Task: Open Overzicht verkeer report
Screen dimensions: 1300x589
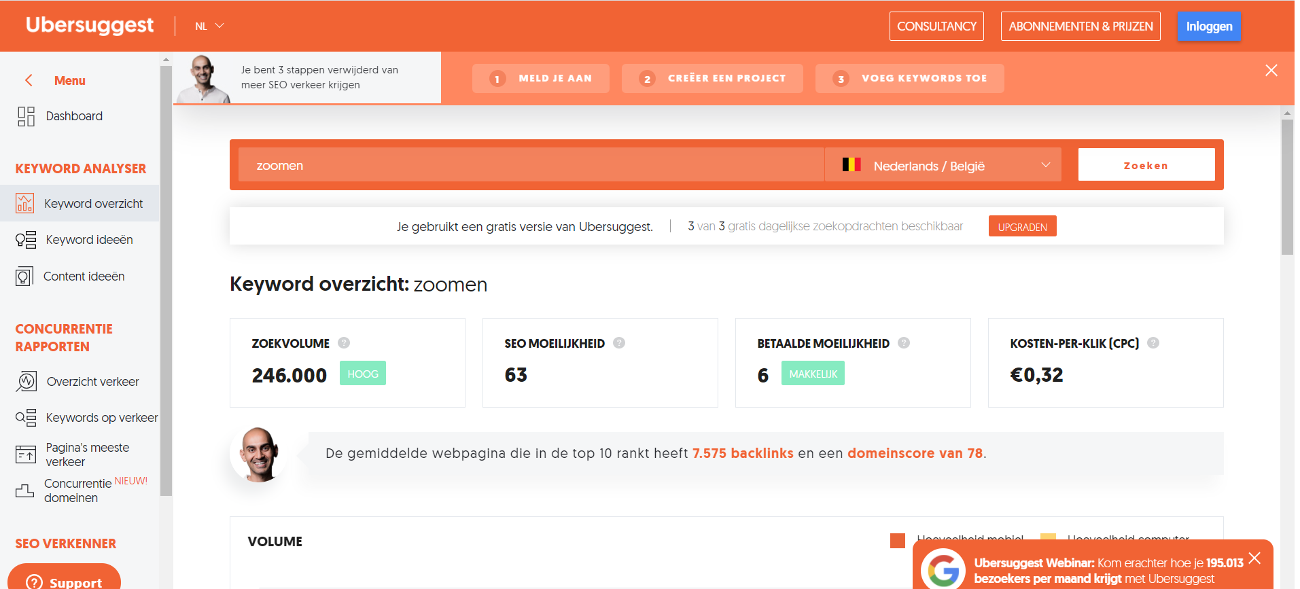Action: (92, 382)
